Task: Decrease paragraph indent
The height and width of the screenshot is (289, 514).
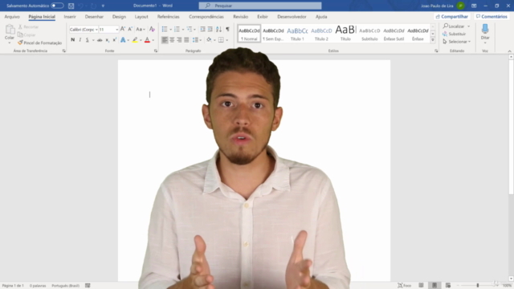Action: (x=202, y=29)
